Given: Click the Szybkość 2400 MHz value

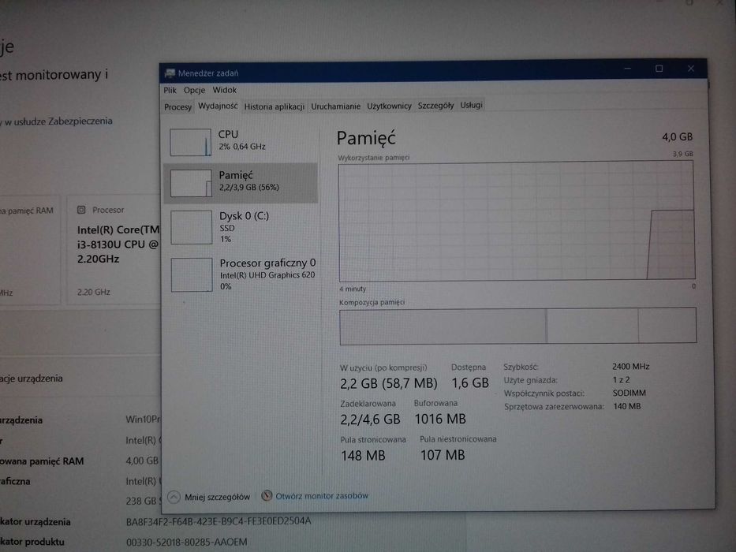Looking at the screenshot, I should [x=630, y=366].
